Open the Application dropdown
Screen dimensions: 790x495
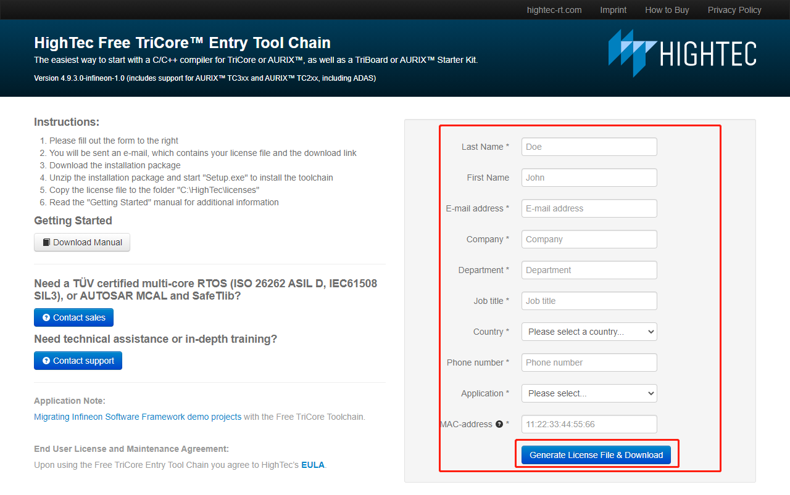coord(588,393)
